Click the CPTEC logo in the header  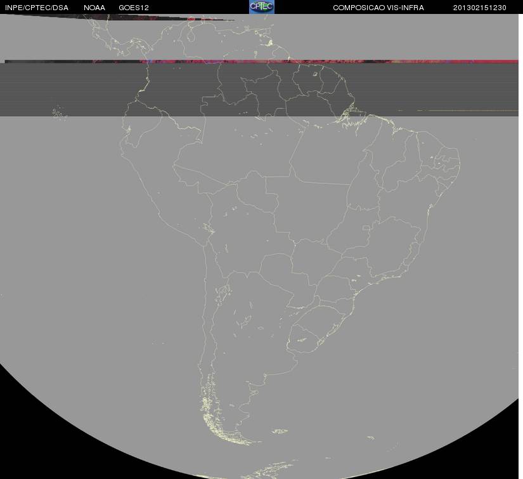point(262,7)
